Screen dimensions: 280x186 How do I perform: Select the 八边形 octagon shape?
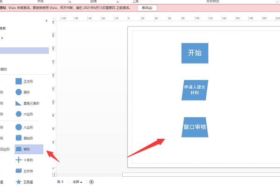(24, 127)
